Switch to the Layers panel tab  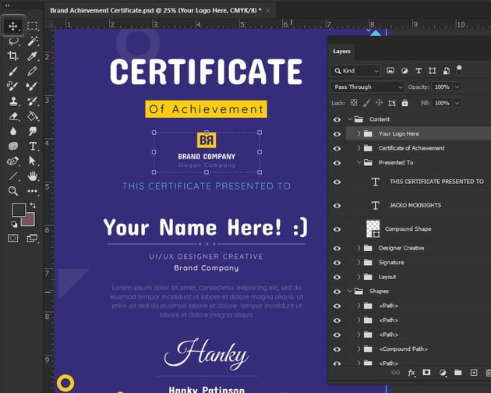pyautogui.click(x=341, y=51)
